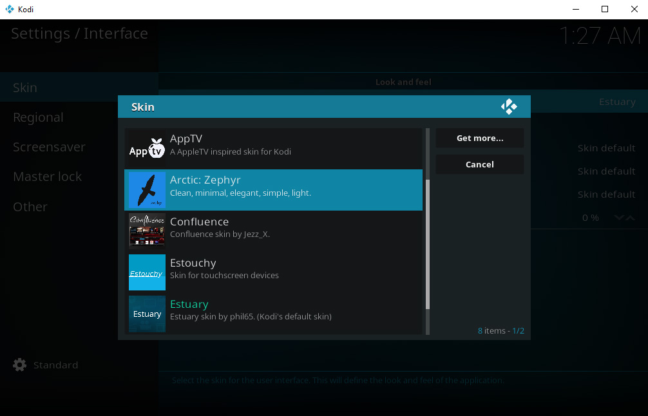The width and height of the screenshot is (648, 416).
Task: Open the Get more... skins button
Action: coord(480,138)
